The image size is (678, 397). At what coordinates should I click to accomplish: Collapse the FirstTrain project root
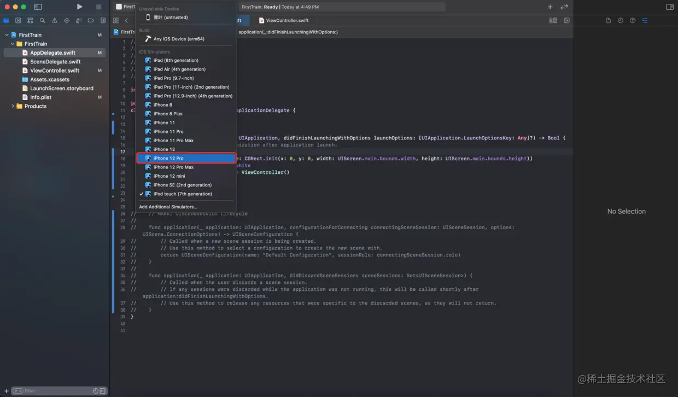(7, 35)
